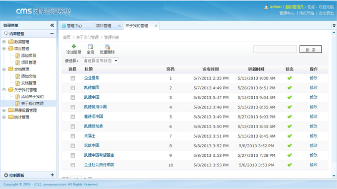Screen dimensions: 337x189
Task: Tick the checkbox for 凯德中国希望基金
Action: click(x=73, y=156)
